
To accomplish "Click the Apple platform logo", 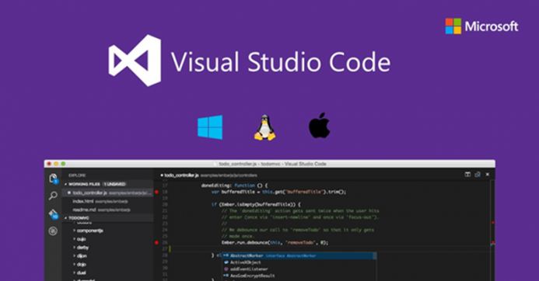I will 320,125.
